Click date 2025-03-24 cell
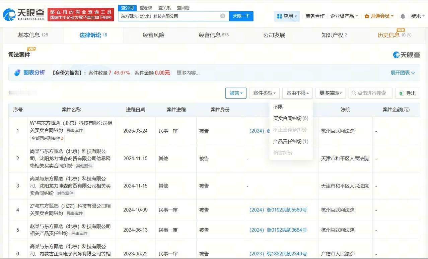 (135, 131)
